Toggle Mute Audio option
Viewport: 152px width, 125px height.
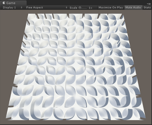tap(133, 8)
